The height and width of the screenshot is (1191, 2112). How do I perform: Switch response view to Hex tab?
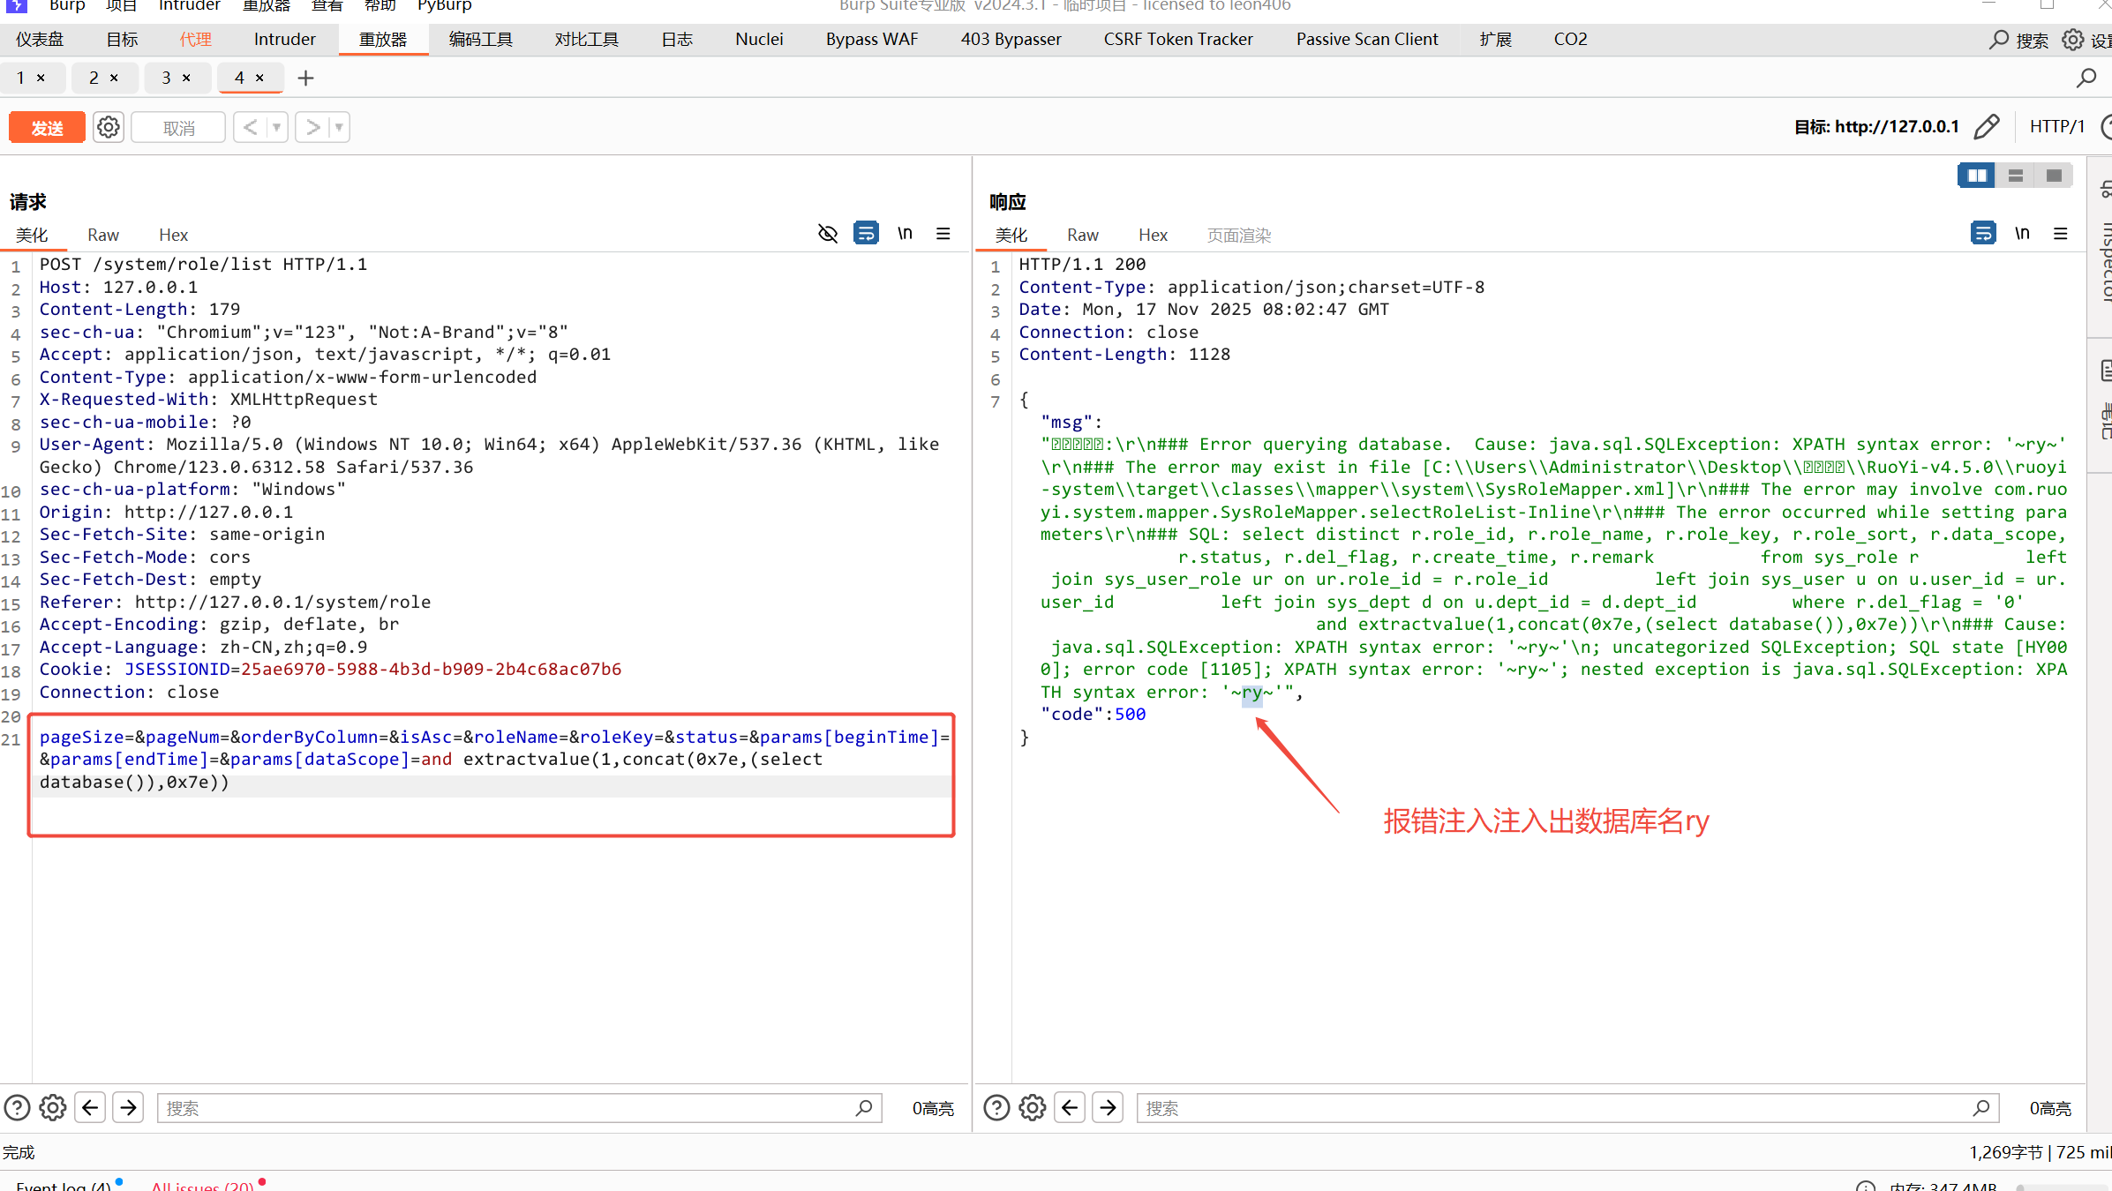coord(1153,235)
